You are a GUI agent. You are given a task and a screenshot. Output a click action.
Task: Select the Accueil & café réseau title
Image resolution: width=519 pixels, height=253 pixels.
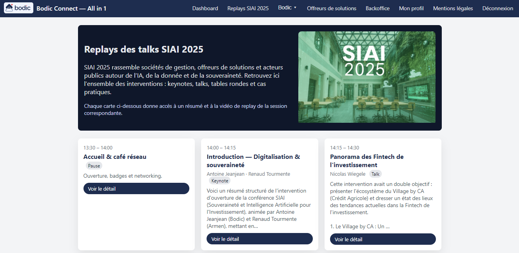[114, 157]
